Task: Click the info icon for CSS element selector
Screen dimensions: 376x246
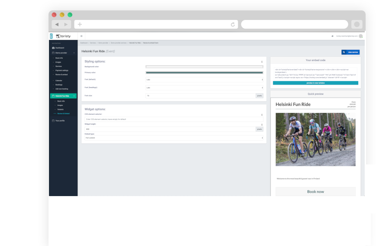Action: [x=262, y=115]
